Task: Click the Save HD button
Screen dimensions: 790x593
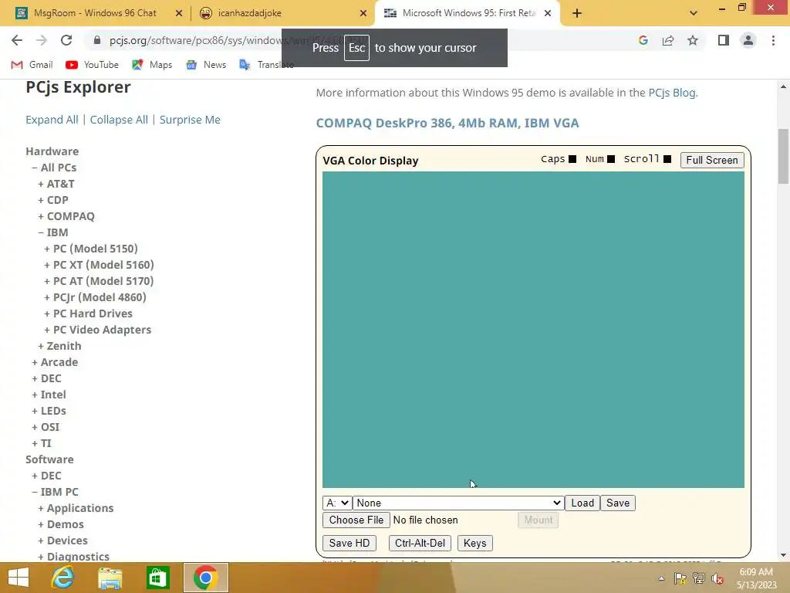Action: coord(349,543)
